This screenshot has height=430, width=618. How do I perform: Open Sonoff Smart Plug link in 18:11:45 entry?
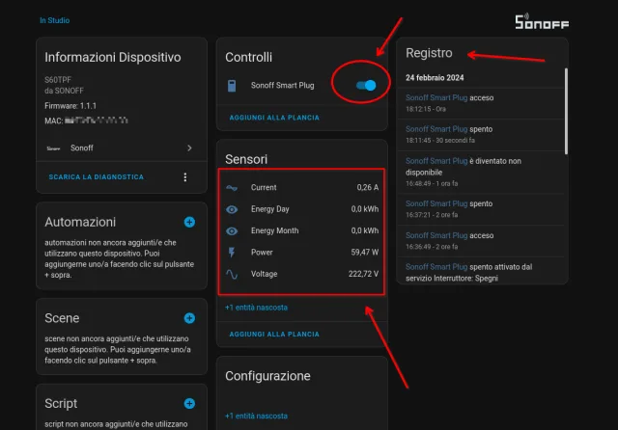pyautogui.click(x=436, y=129)
